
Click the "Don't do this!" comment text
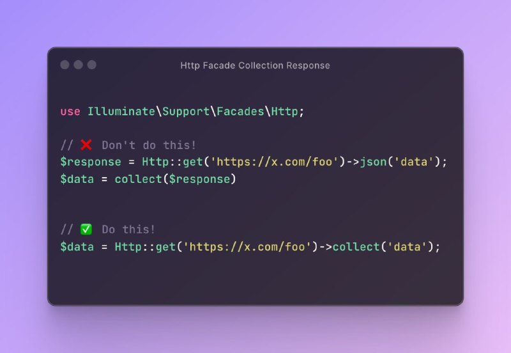click(x=149, y=145)
